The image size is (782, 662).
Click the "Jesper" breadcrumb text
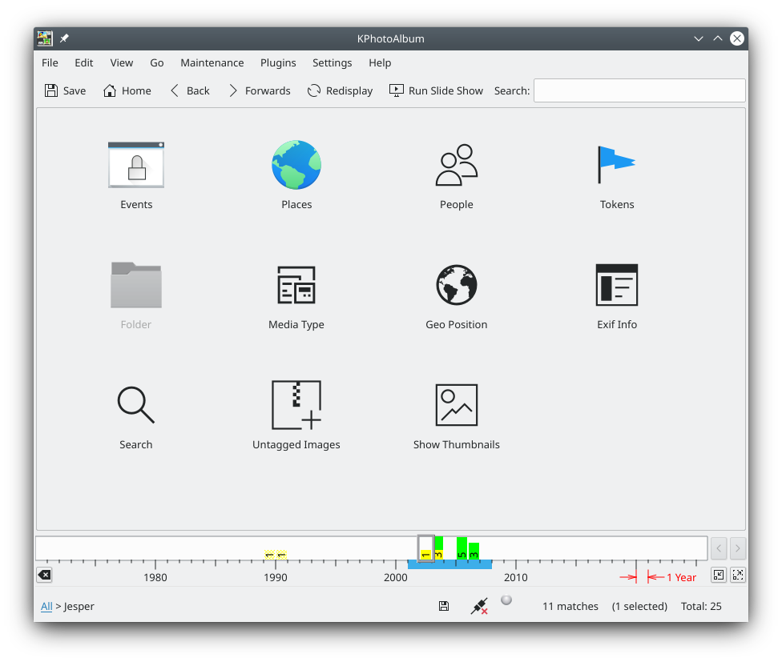(x=79, y=606)
